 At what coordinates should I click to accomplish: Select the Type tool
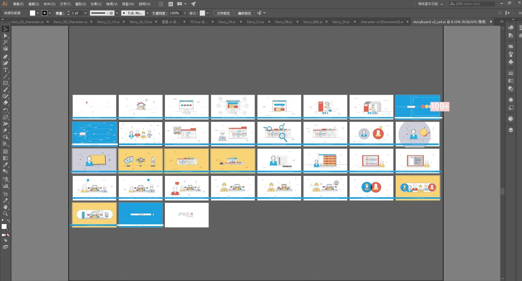coord(5,70)
